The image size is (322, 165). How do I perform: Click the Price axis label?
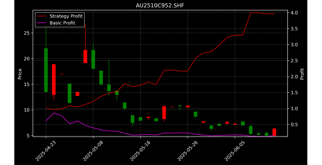pyautogui.click(x=20, y=74)
